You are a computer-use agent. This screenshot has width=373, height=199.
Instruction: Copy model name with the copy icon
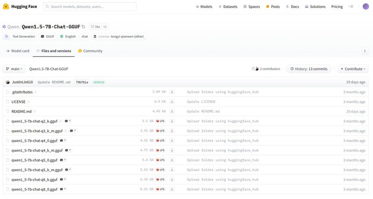83,27
